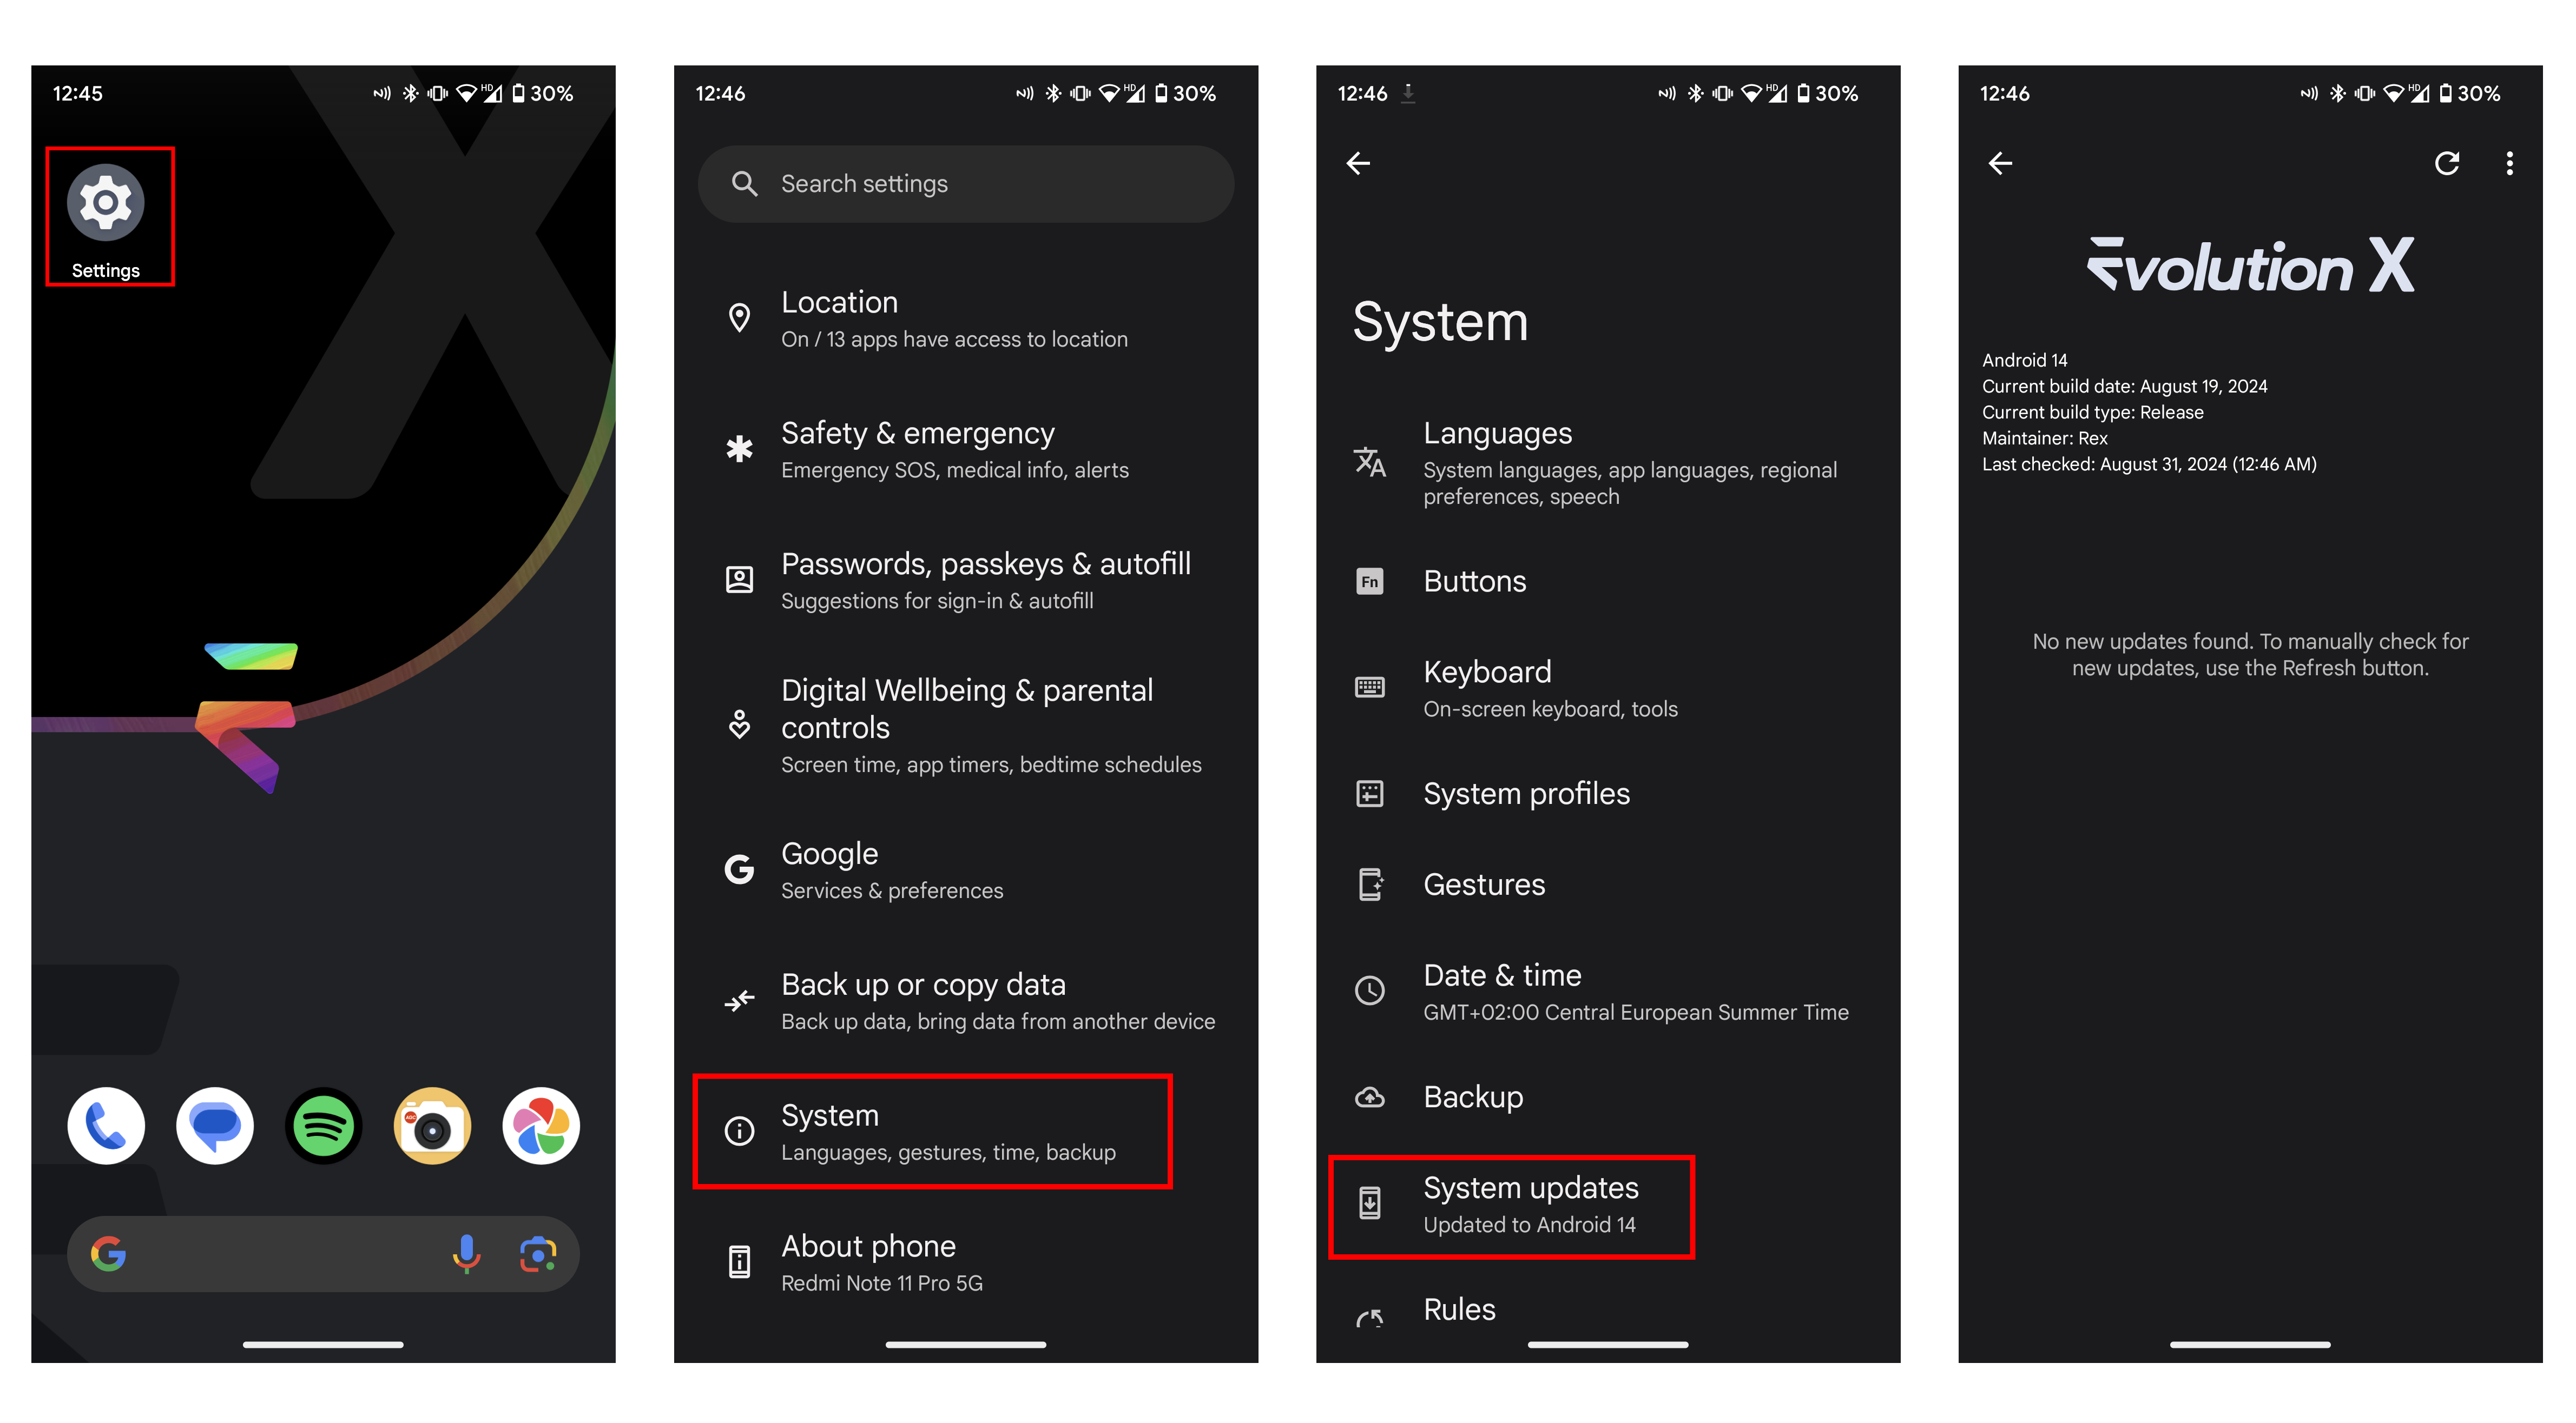
Task: Open the System settings entry
Action: [932, 1131]
